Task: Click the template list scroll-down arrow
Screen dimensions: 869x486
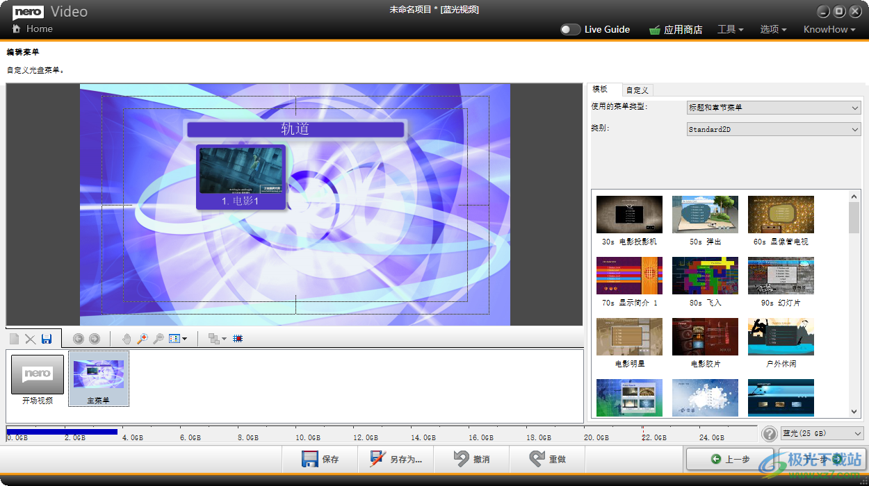Action: pyautogui.click(x=854, y=412)
